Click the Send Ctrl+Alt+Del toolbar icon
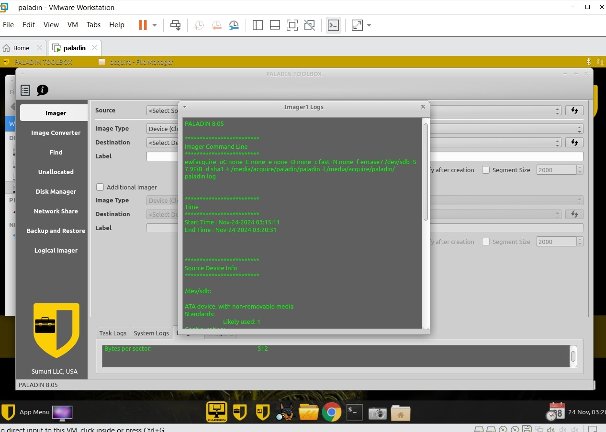The width and height of the screenshot is (606, 432). coord(176,25)
